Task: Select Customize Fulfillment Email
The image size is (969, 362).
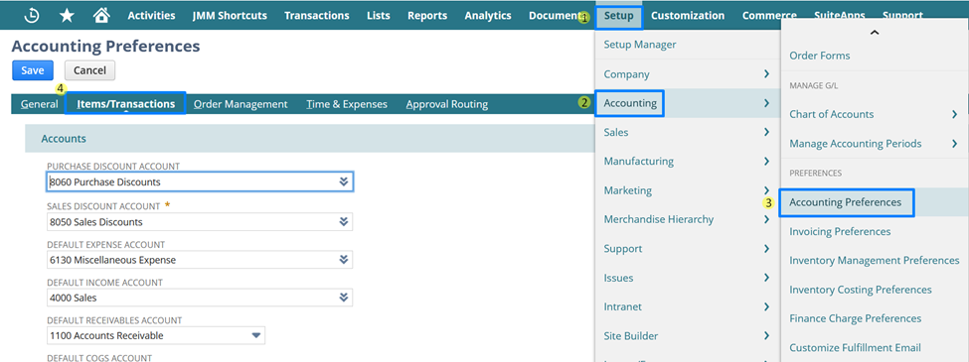Action: click(x=856, y=348)
